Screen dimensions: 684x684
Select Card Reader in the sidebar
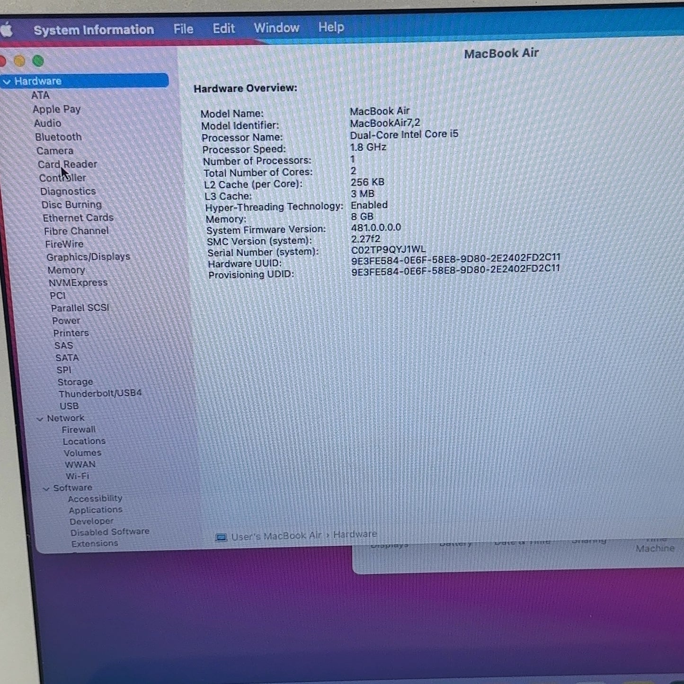point(67,164)
